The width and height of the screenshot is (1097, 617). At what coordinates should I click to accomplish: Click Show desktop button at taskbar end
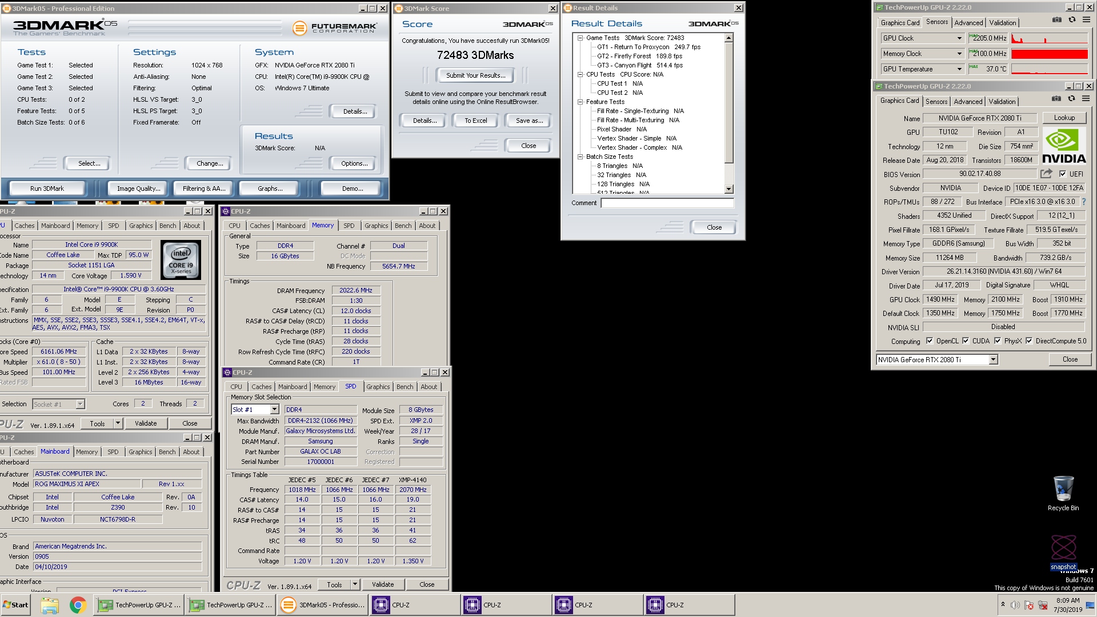click(x=1091, y=605)
